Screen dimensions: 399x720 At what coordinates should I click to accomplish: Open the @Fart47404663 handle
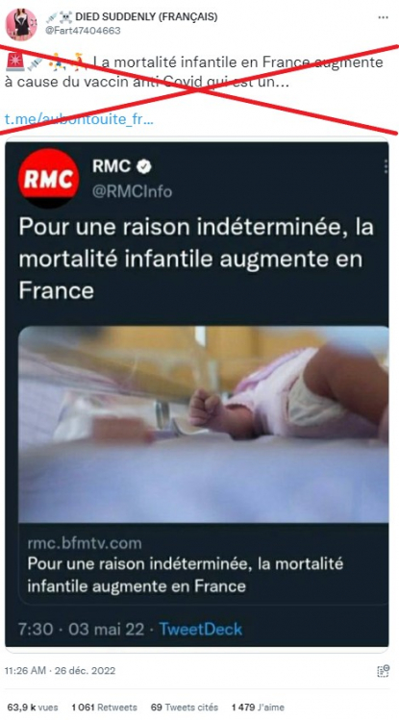pos(83,31)
